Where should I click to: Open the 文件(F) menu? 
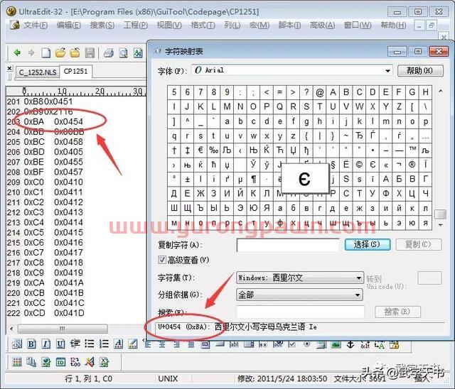point(36,25)
